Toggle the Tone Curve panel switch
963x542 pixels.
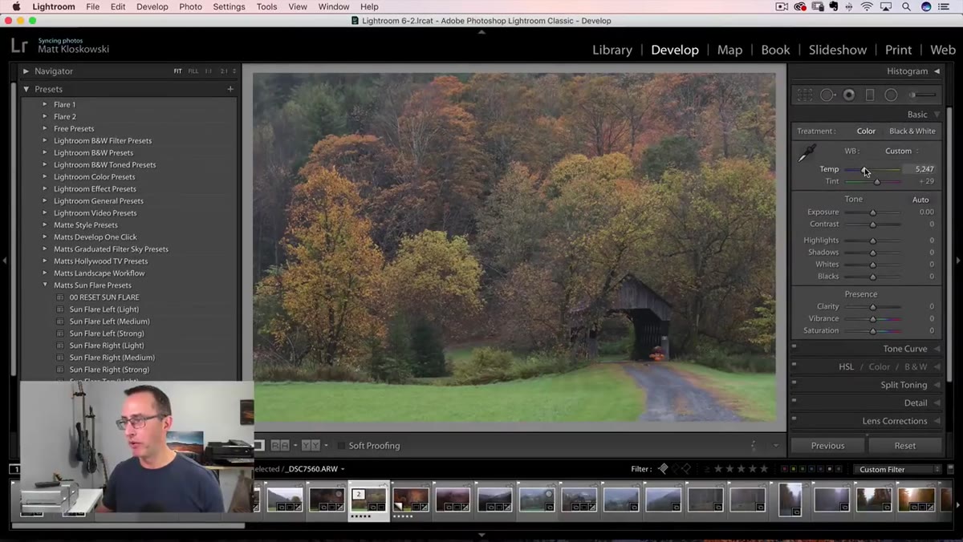pyautogui.click(x=794, y=346)
